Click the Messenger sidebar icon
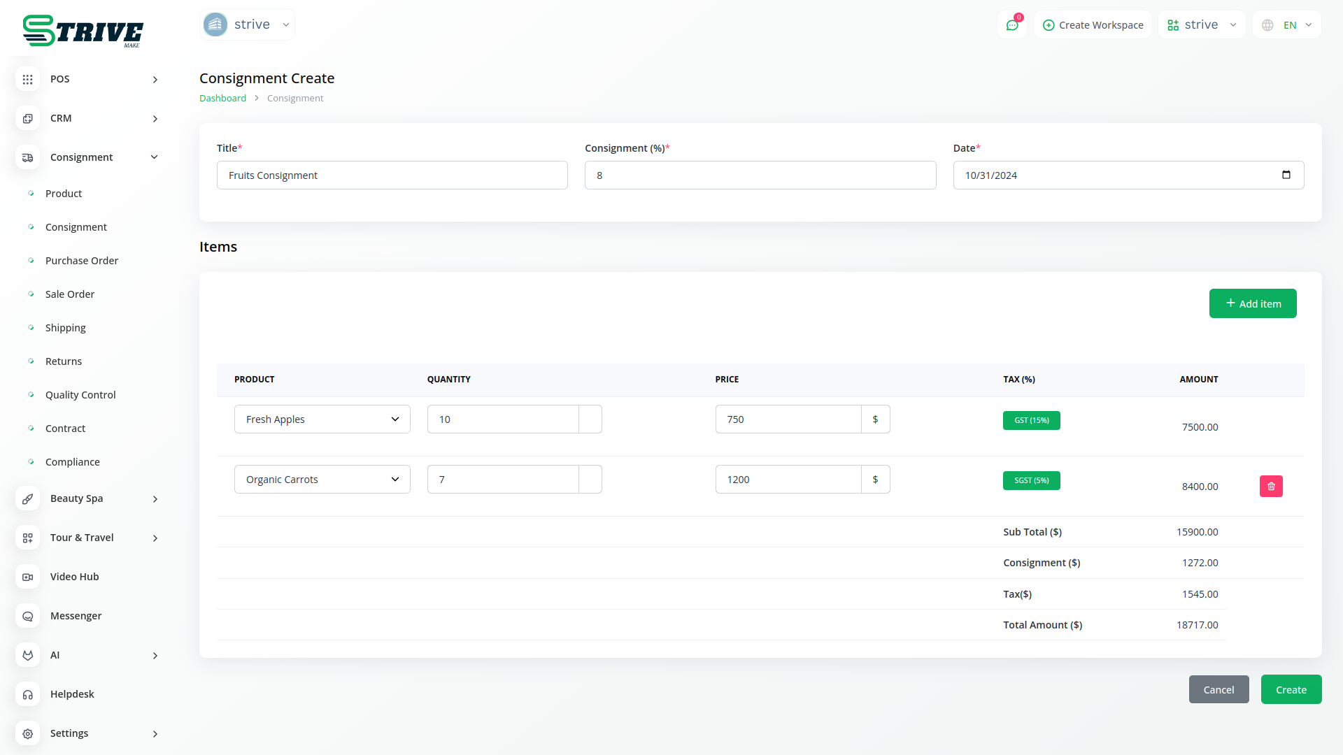The width and height of the screenshot is (1343, 755). [x=27, y=616]
